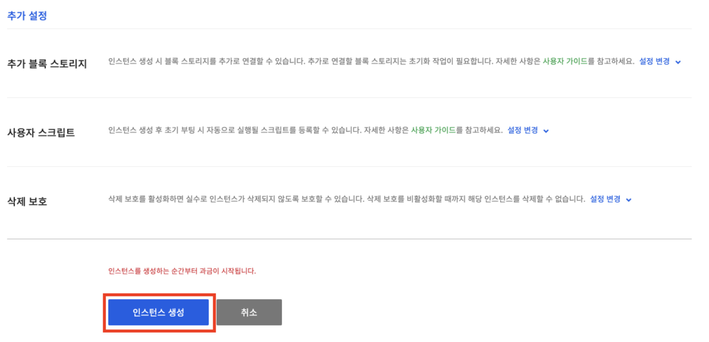Select the 사용자 스크립트 row label
Screen dimensions: 709x342
(41, 133)
